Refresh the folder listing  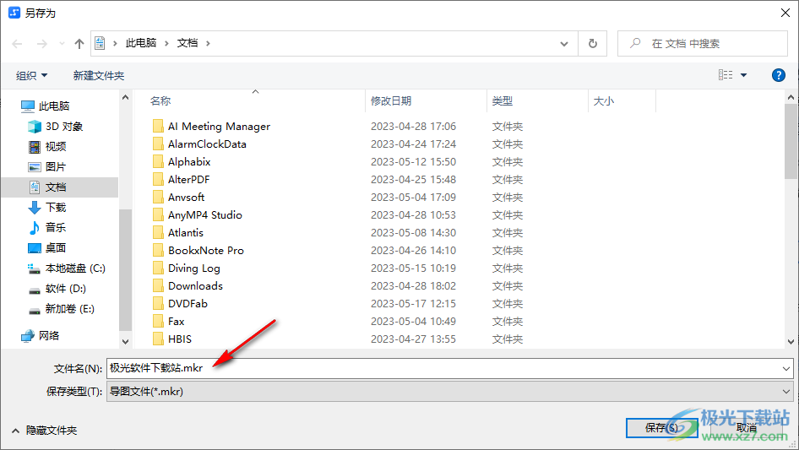(593, 43)
